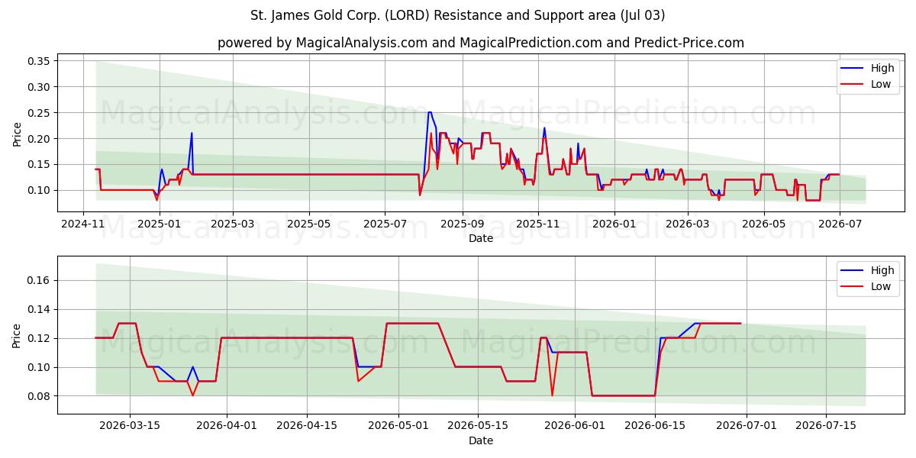Click the Date axis label under bottom chart
Screen dimensions: 916x458
[481, 440]
